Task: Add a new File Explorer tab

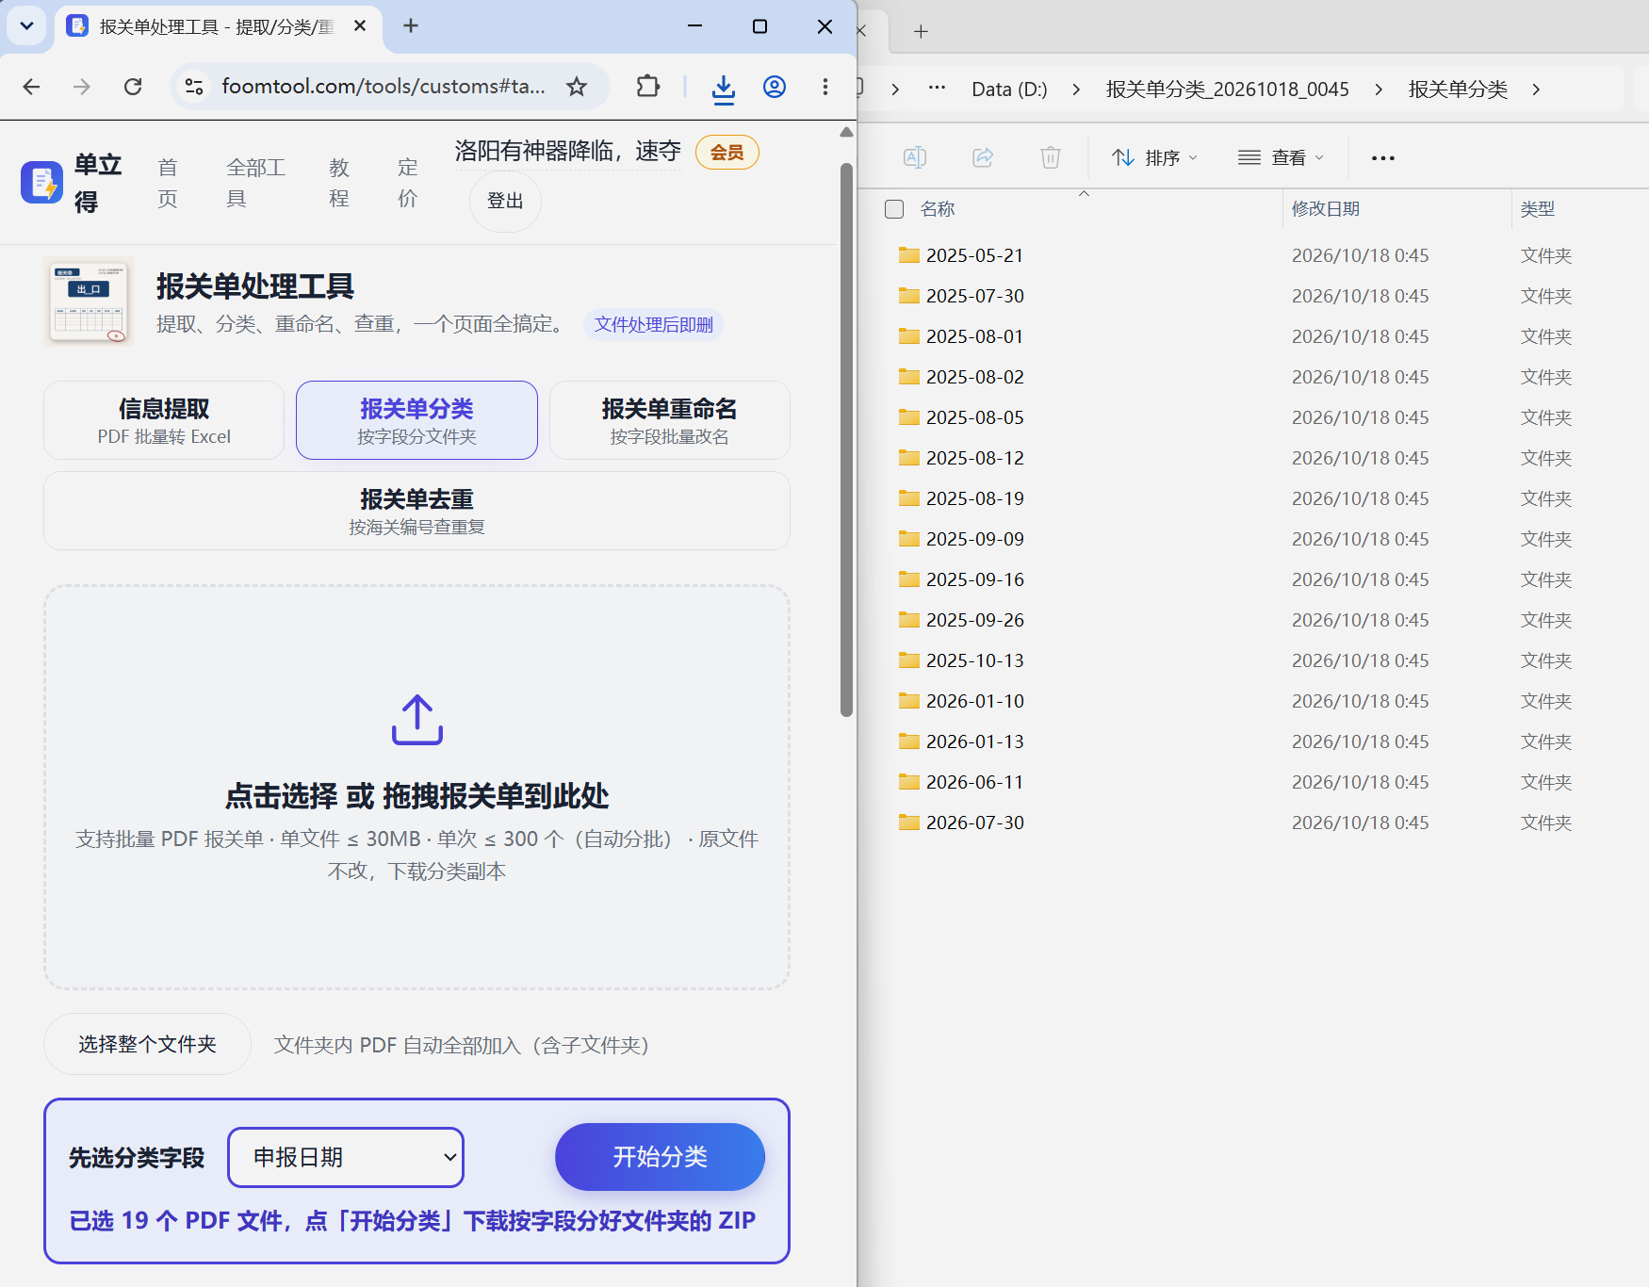Action: (x=922, y=32)
